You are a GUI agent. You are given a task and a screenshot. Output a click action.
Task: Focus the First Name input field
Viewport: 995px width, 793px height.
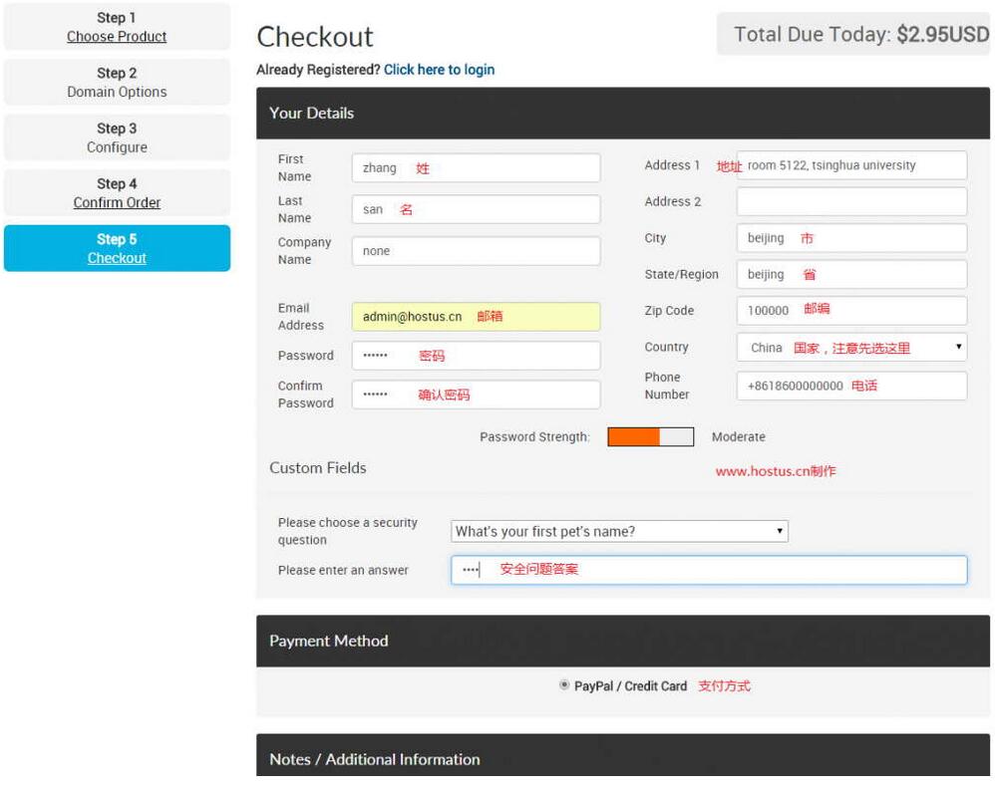476,168
